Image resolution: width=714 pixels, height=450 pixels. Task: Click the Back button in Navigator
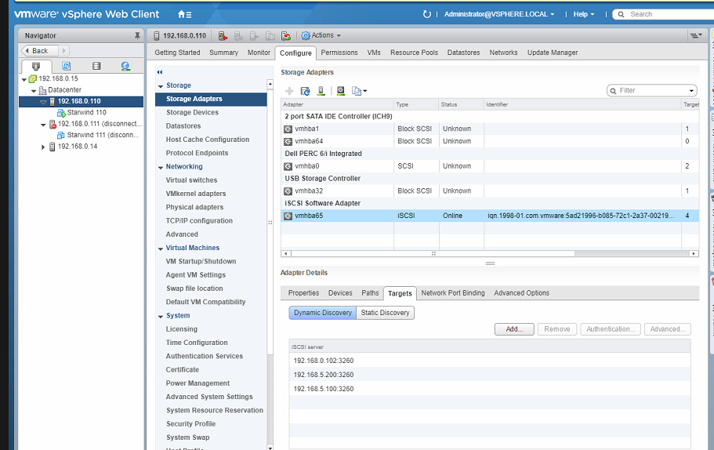(x=40, y=51)
